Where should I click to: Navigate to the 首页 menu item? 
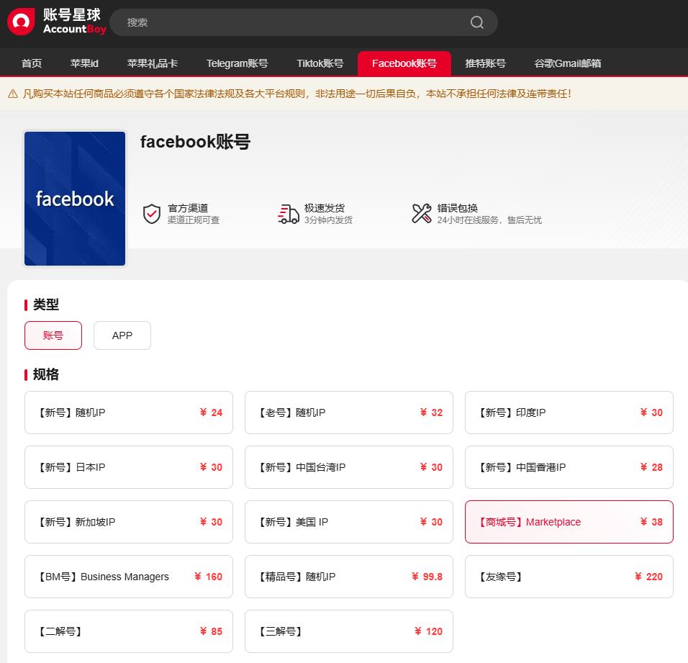click(x=31, y=63)
